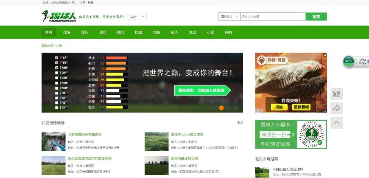Check the CF position checkbox
This screenshot has width=369, height=178.
[56, 57]
